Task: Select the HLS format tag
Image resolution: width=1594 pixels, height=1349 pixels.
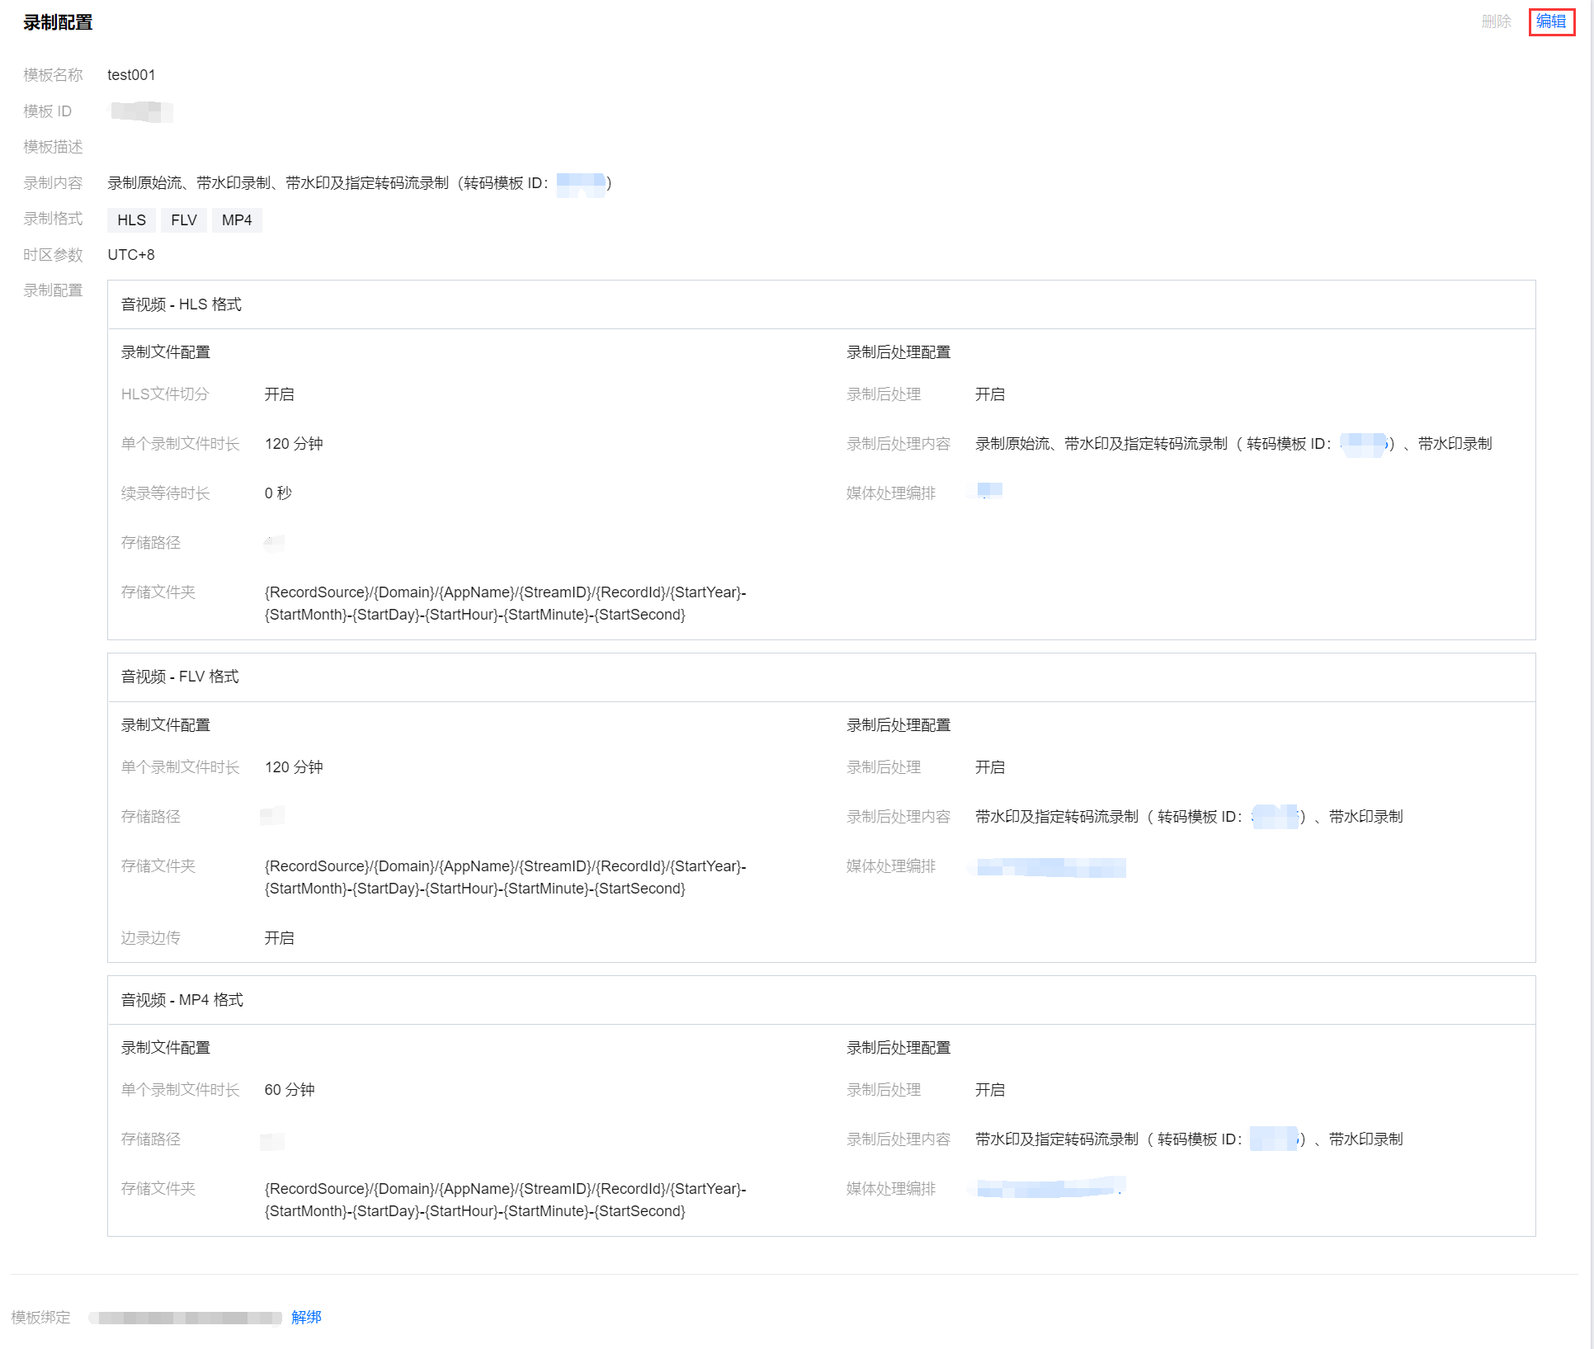Action: (131, 220)
